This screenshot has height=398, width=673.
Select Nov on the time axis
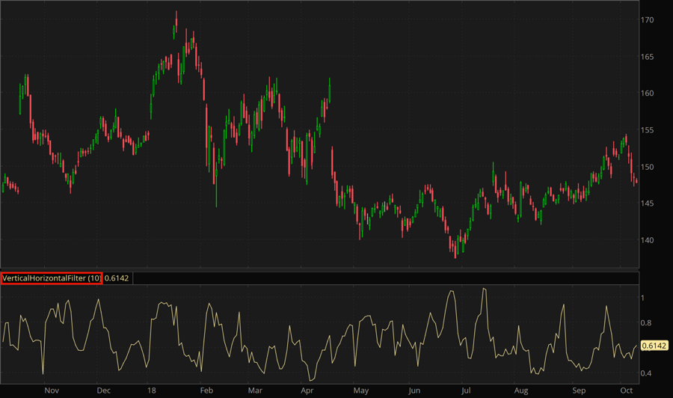point(51,391)
